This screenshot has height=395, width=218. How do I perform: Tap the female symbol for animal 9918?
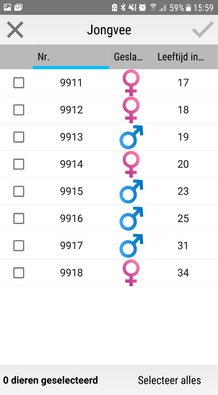131,273
